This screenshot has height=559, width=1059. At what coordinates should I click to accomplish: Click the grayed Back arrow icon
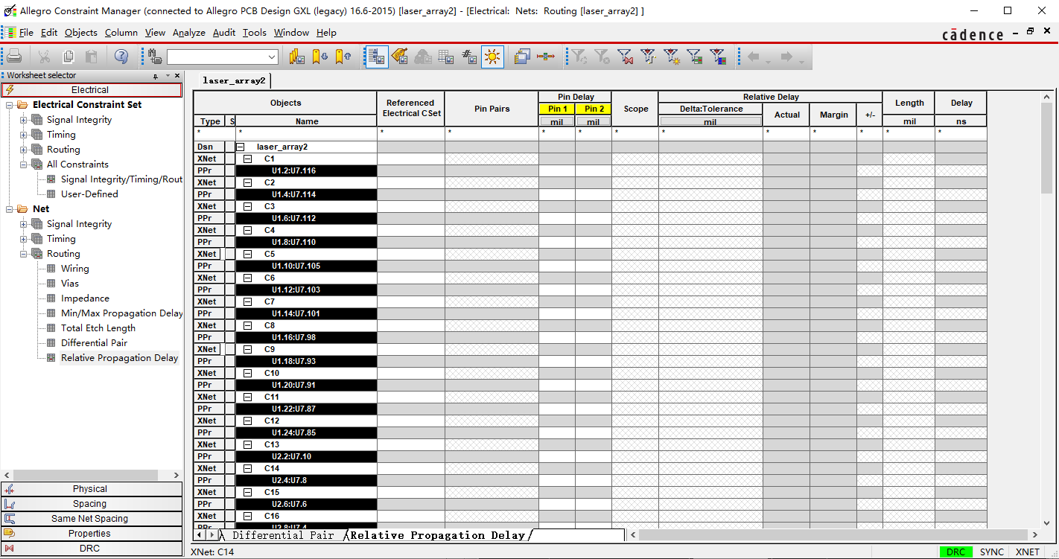tap(753, 57)
